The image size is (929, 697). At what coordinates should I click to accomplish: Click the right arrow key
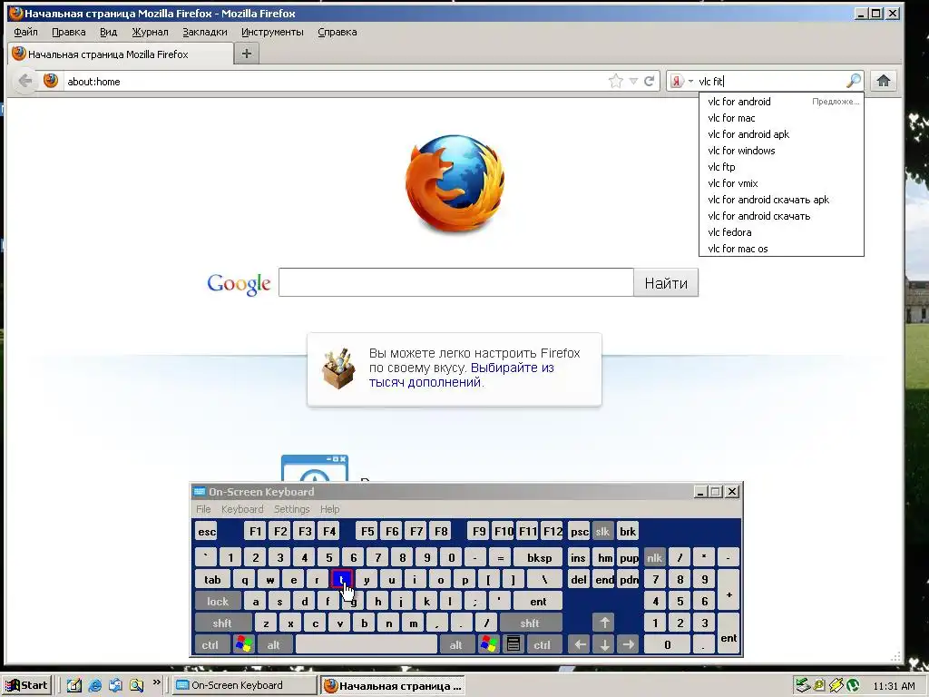pos(629,645)
